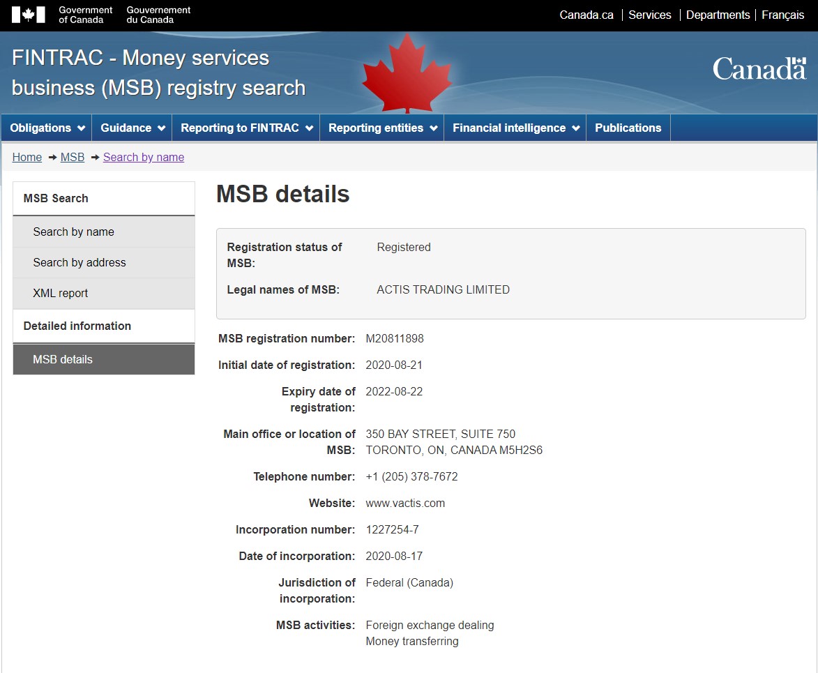The height and width of the screenshot is (673, 818).
Task: Click the Canadian flag icon in the header
Action: [x=28, y=15]
